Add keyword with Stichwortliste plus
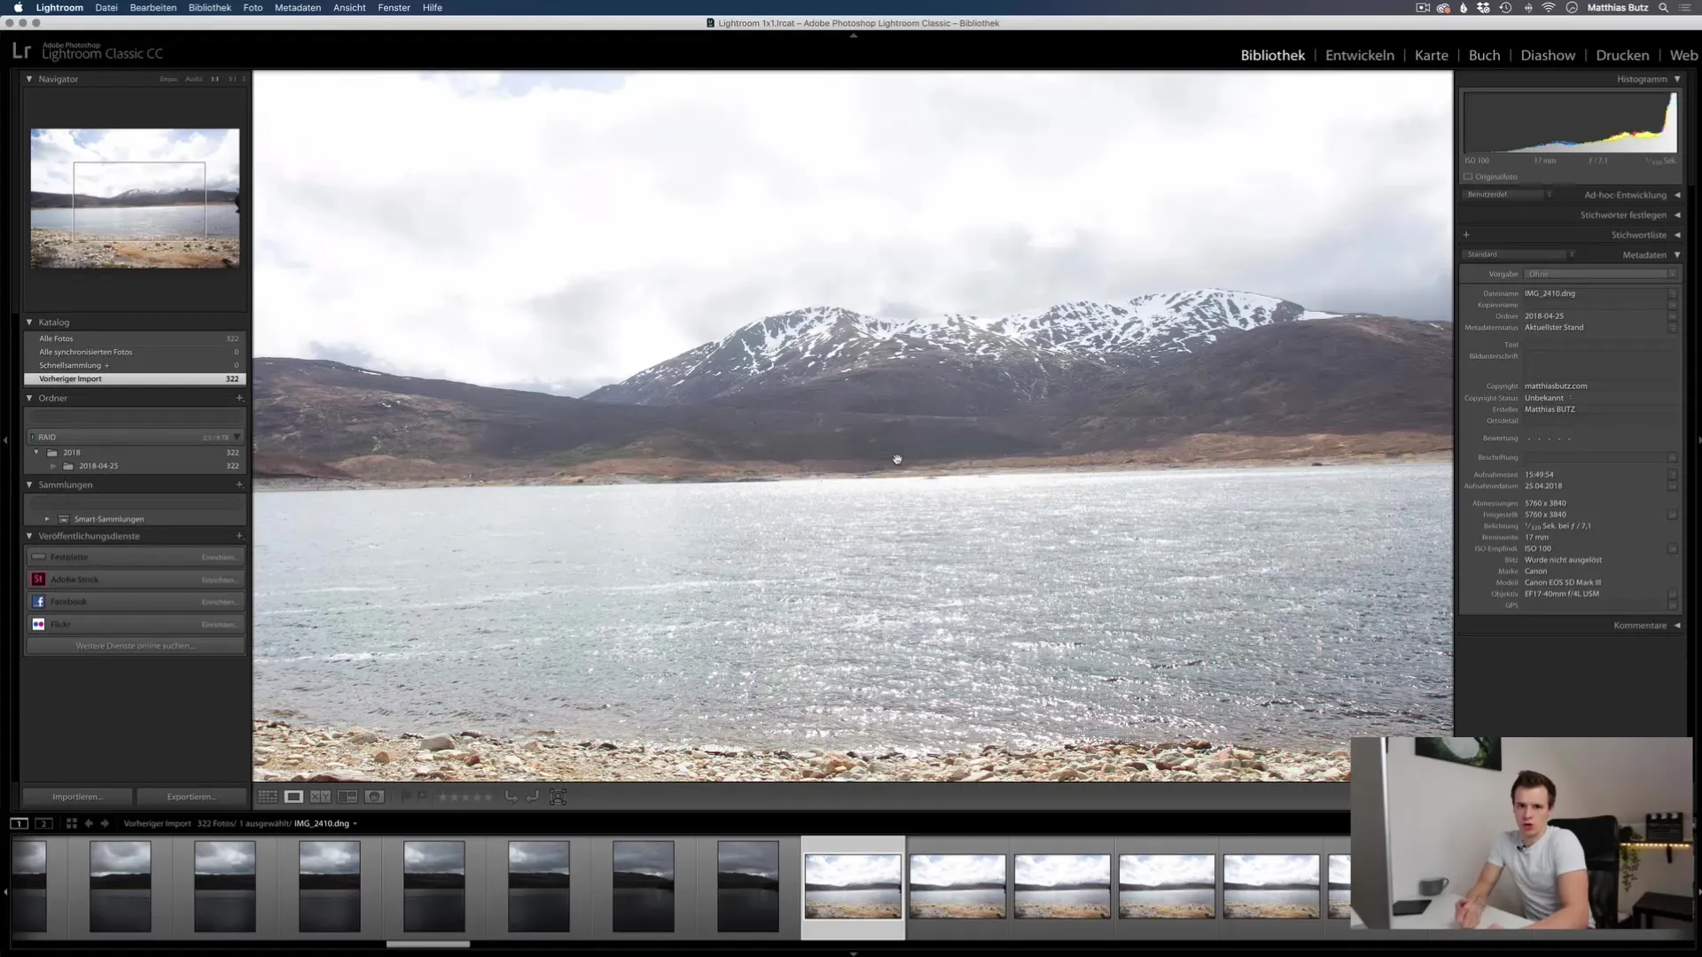The height and width of the screenshot is (957, 1702). [1466, 235]
